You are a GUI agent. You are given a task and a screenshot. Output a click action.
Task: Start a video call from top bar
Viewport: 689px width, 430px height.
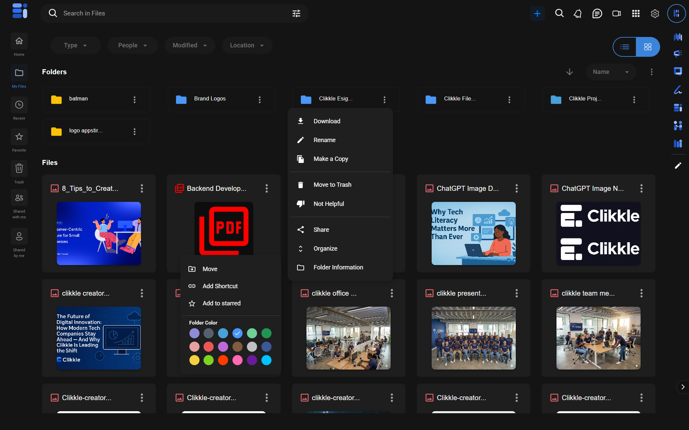(616, 13)
